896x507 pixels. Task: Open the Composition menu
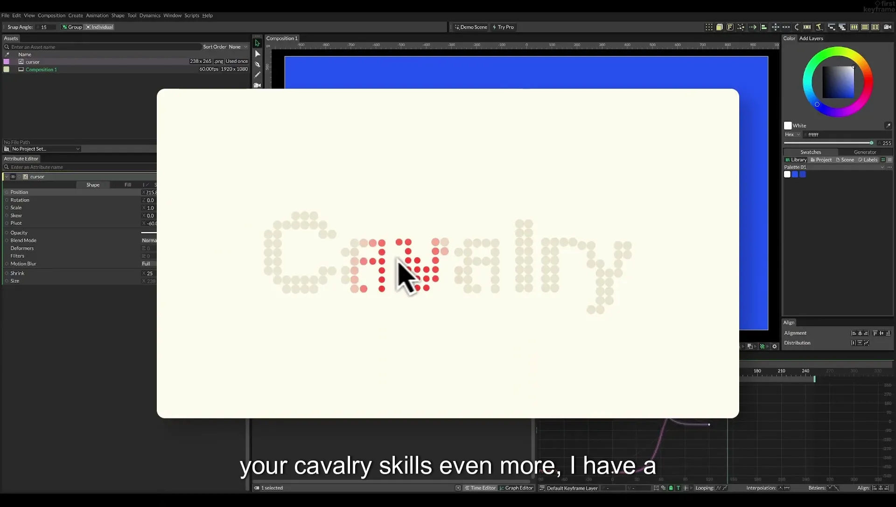click(51, 15)
